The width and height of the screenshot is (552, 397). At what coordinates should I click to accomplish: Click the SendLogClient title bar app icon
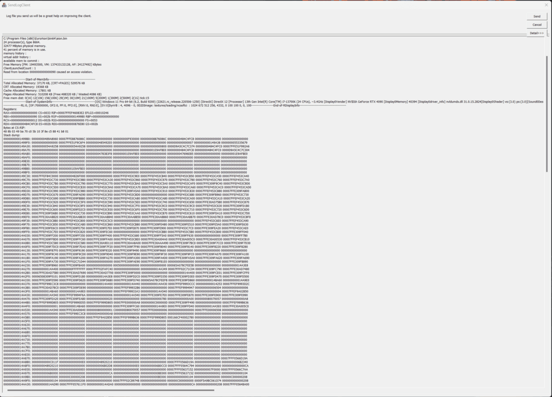[4, 4]
